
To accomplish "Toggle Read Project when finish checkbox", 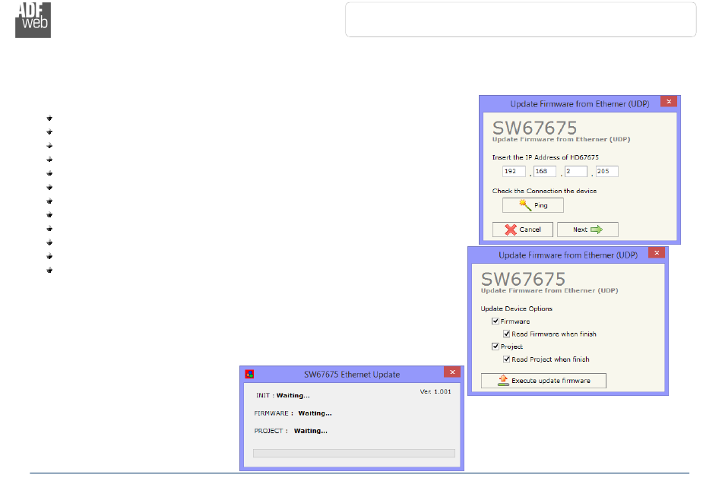I will pos(506,359).
